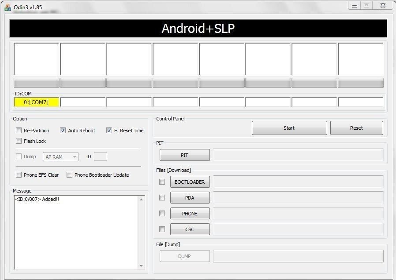Check the Dump option box
The width and height of the screenshot is (396, 280).
coord(19,156)
